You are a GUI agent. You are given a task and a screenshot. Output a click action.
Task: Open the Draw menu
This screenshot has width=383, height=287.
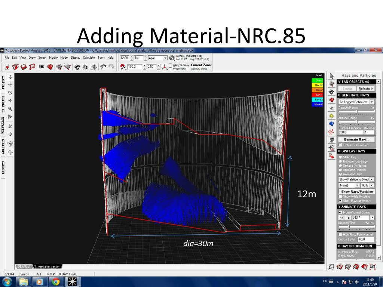point(32,58)
